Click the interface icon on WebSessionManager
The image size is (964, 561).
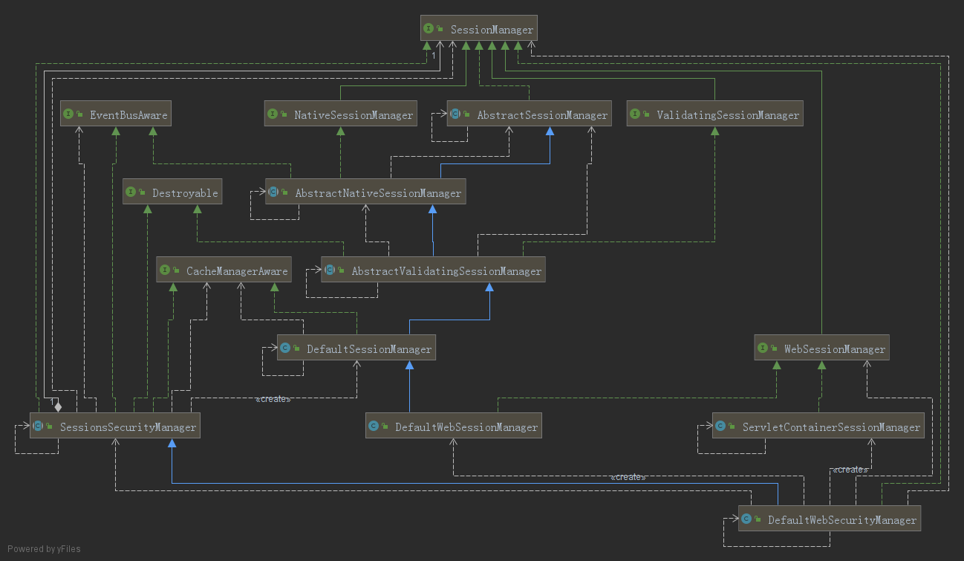point(762,348)
